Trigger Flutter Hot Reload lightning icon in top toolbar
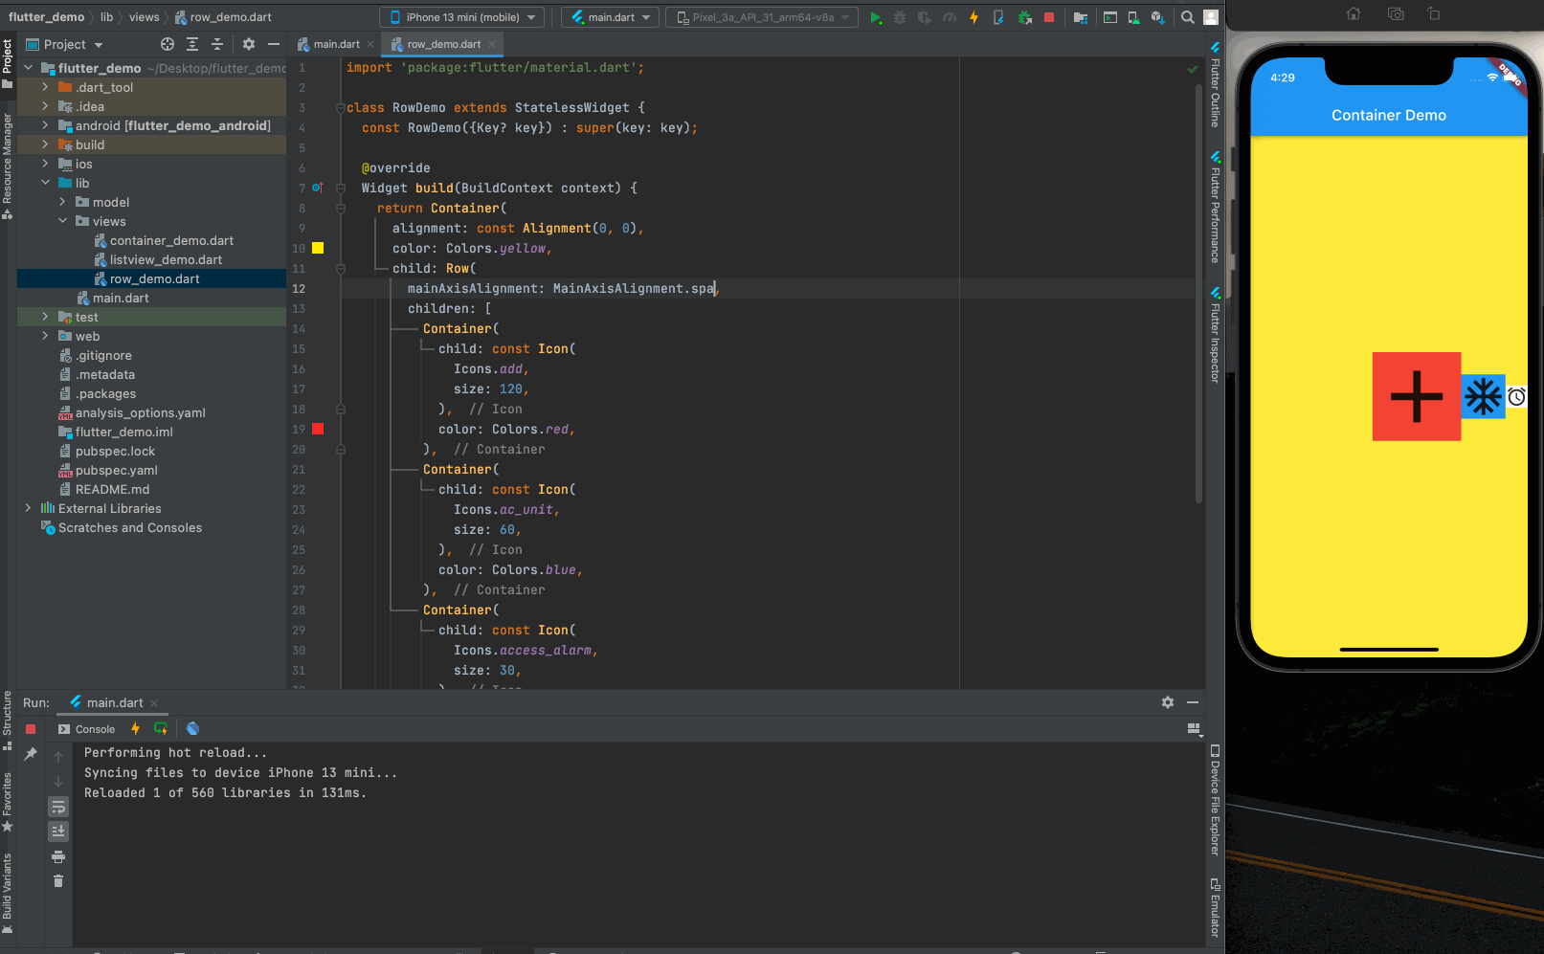This screenshot has height=954, width=1544. coord(973,17)
